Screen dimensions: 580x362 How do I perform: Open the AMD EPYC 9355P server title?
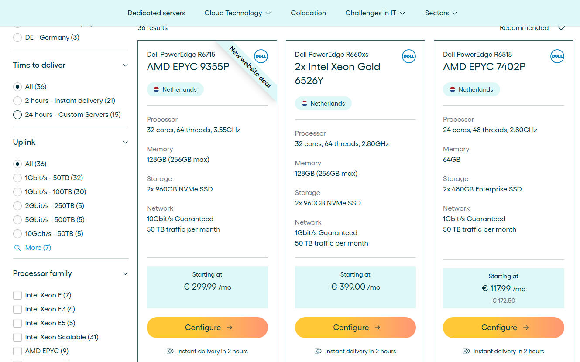[188, 67]
